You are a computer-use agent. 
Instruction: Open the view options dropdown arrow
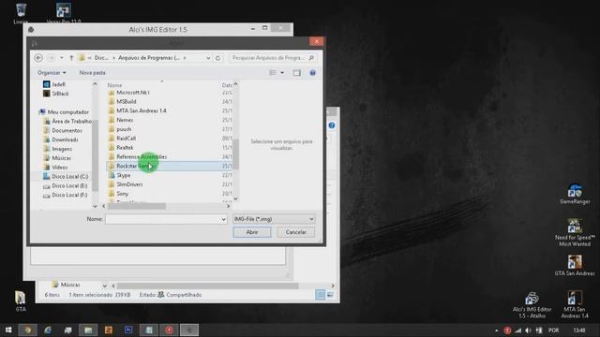point(282,73)
